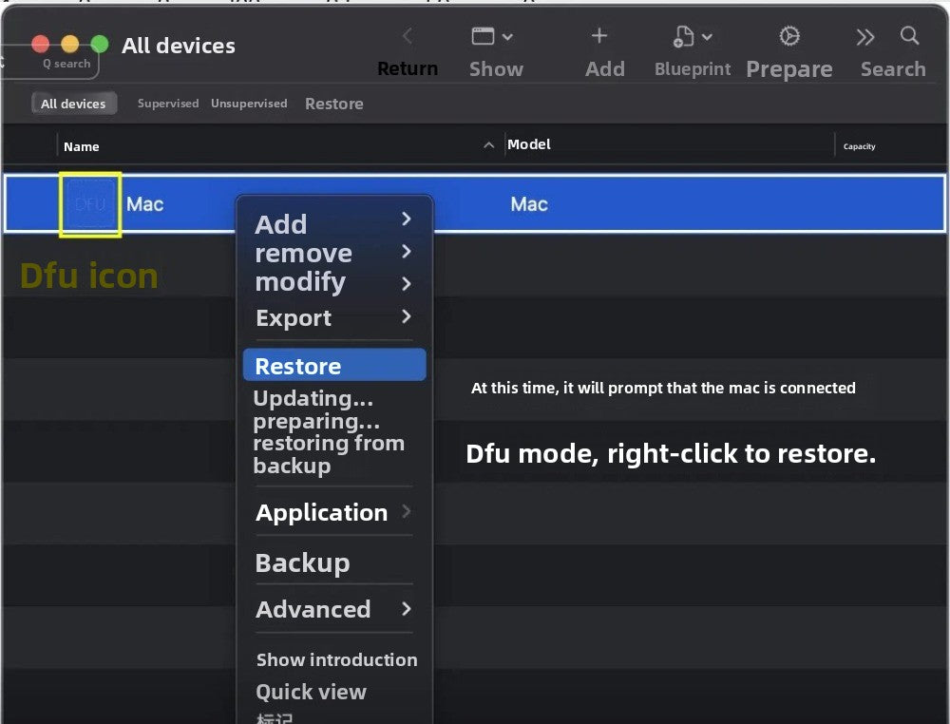
Task: Expand the remove submenu arrow
Action: point(407,251)
